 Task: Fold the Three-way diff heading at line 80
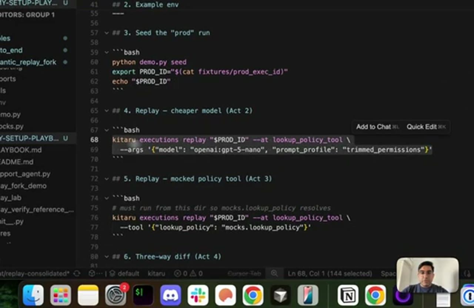(107, 257)
